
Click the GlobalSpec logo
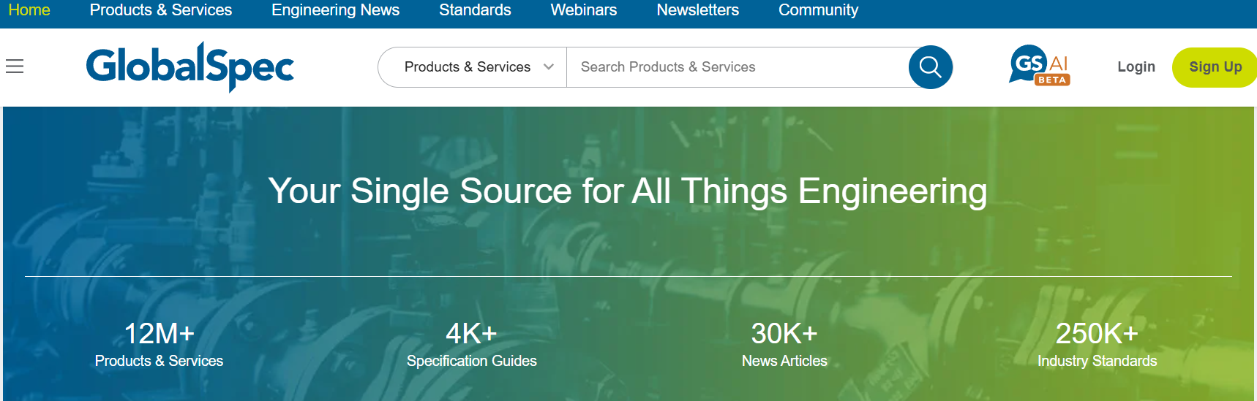(x=190, y=66)
